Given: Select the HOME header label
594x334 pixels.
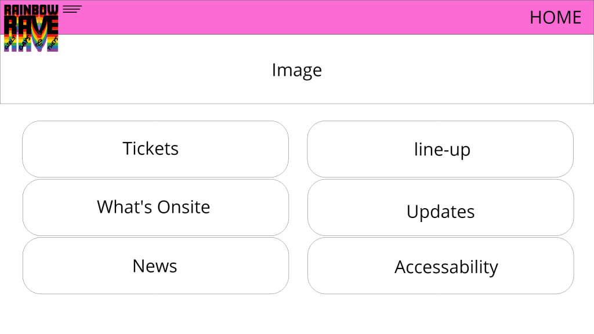Looking at the screenshot, I should (x=555, y=17).
